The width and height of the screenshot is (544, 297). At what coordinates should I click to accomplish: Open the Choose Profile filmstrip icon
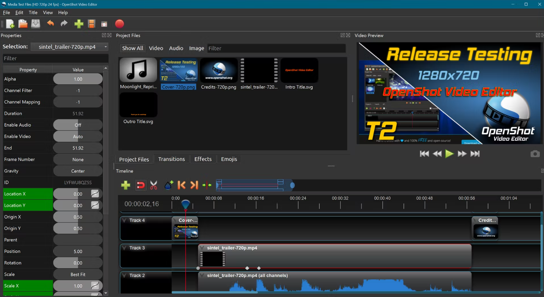91,24
